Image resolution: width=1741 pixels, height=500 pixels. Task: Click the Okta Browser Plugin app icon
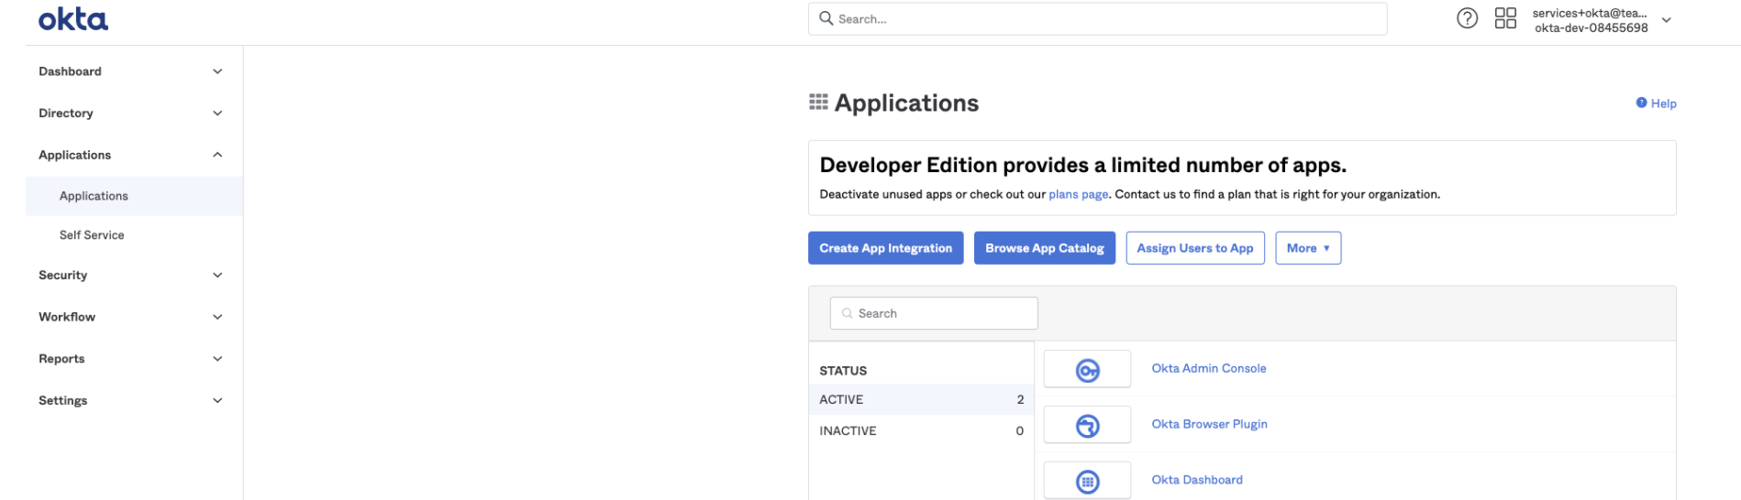[x=1087, y=426]
